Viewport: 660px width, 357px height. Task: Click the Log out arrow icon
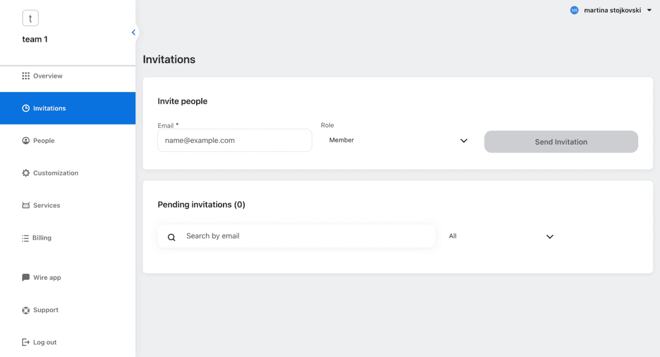point(26,342)
